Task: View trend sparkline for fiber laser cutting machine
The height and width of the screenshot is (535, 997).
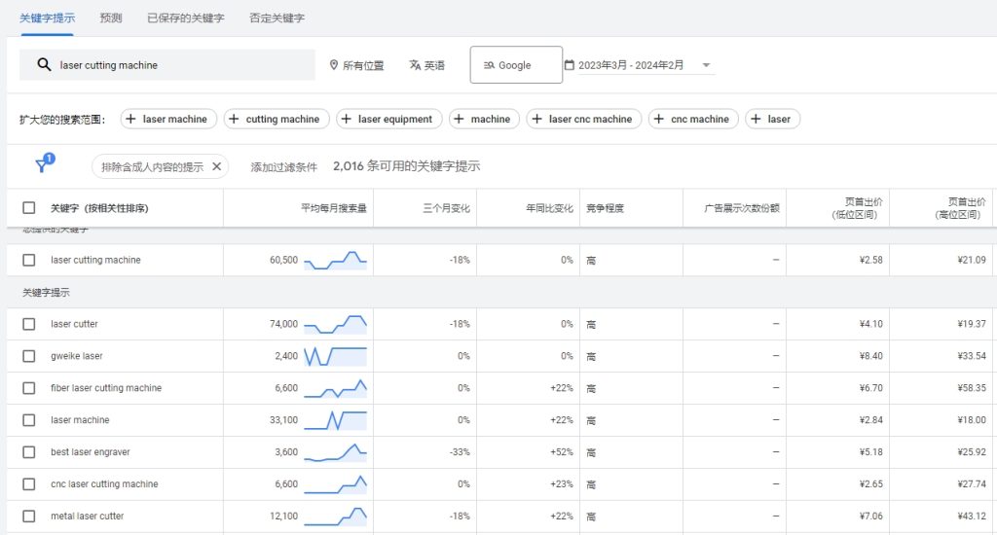Action: click(335, 388)
